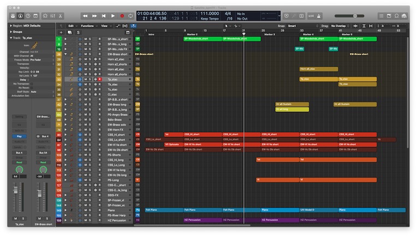Toggle the Inspector panel button

[20, 16]
